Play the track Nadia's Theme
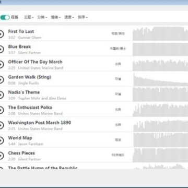This screenshot has width=188, height=188. point(1,95)
